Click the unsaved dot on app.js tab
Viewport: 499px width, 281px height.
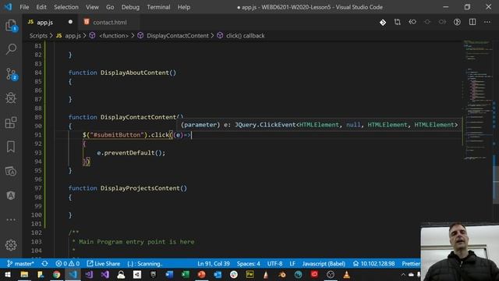[x=70, y=22]
